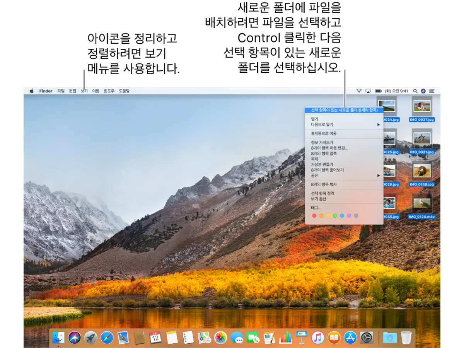The image size is (464, 348).
Task: Open the 도움말 menu
Action: pyautogui.click(x=124, y=91)
